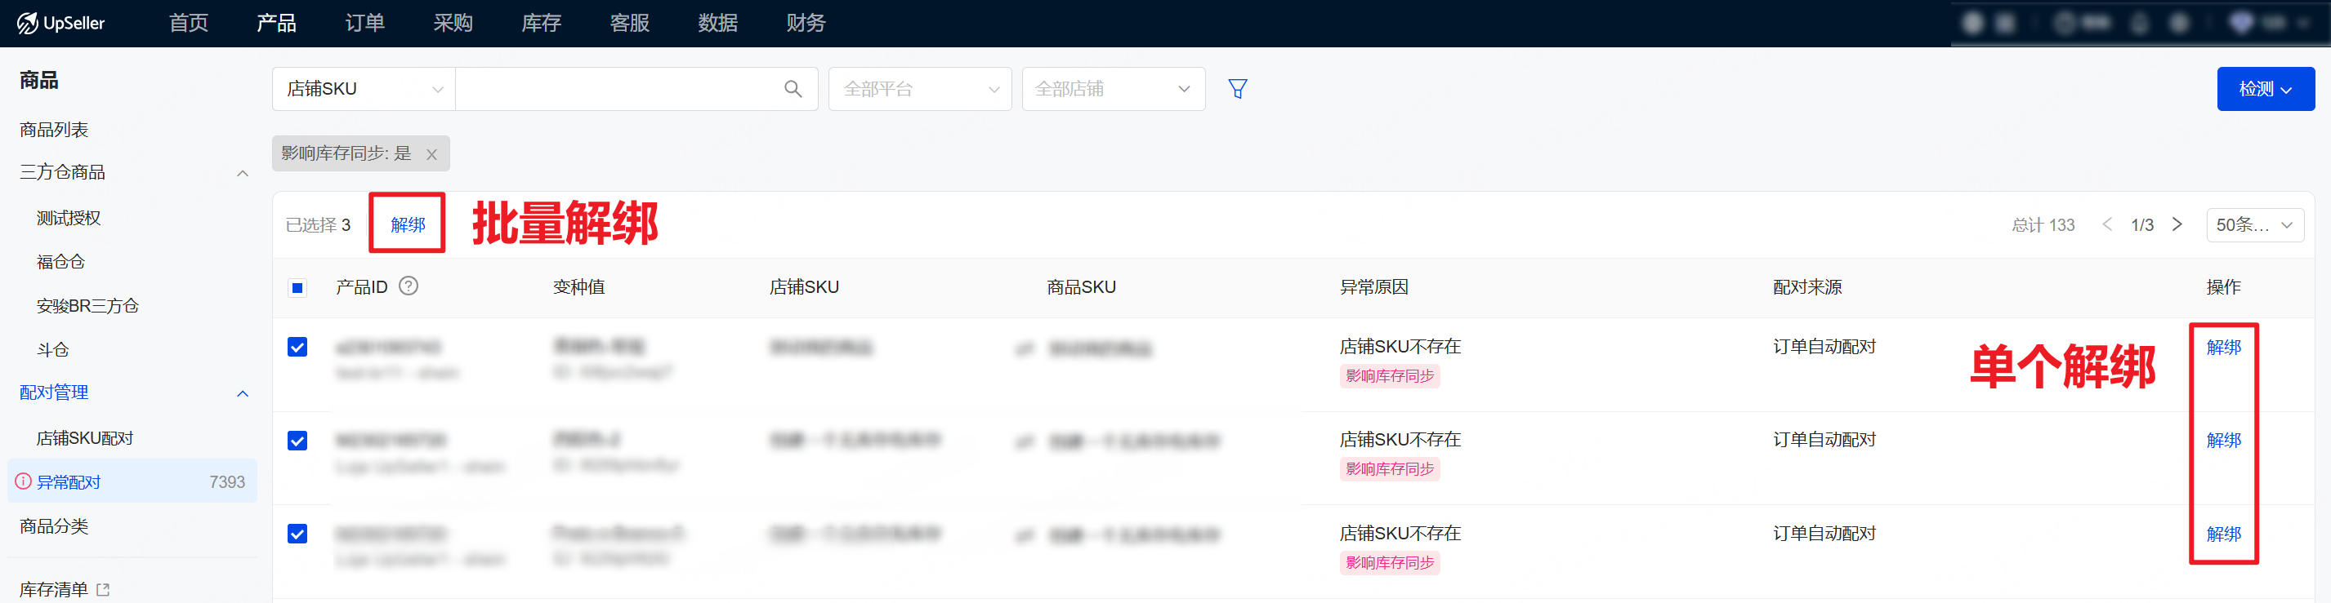
Task: Collapse the 三方仓商品 sidebar section
Action: [242, 173]
